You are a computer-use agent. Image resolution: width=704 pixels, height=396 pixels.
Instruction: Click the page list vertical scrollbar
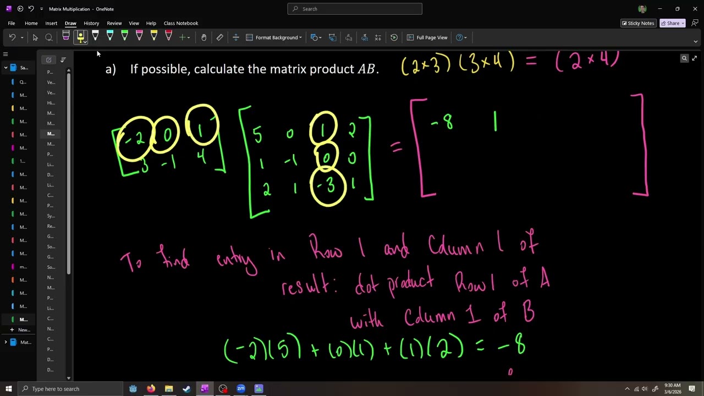(69, 174)
